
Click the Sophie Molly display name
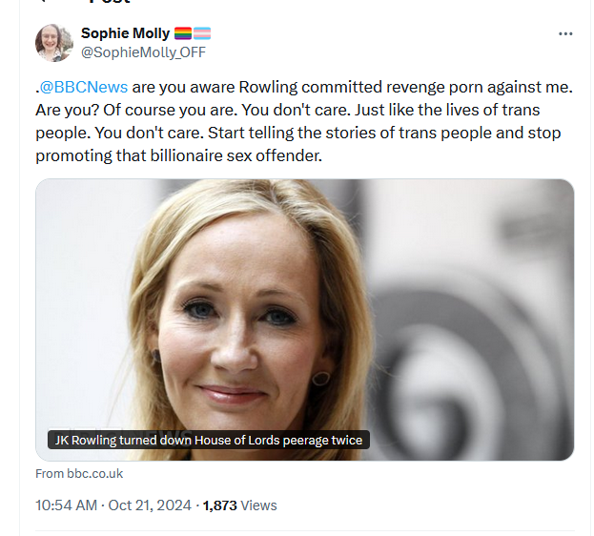pyautogui.click(x=126, y=34)
